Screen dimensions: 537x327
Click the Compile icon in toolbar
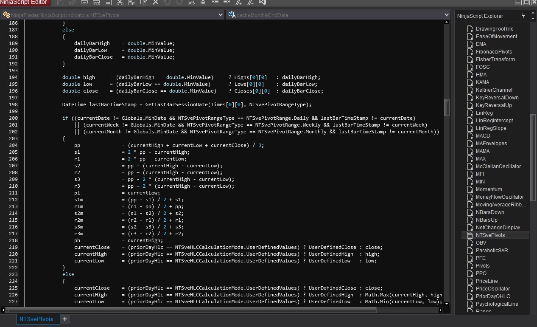pos(203,3)
